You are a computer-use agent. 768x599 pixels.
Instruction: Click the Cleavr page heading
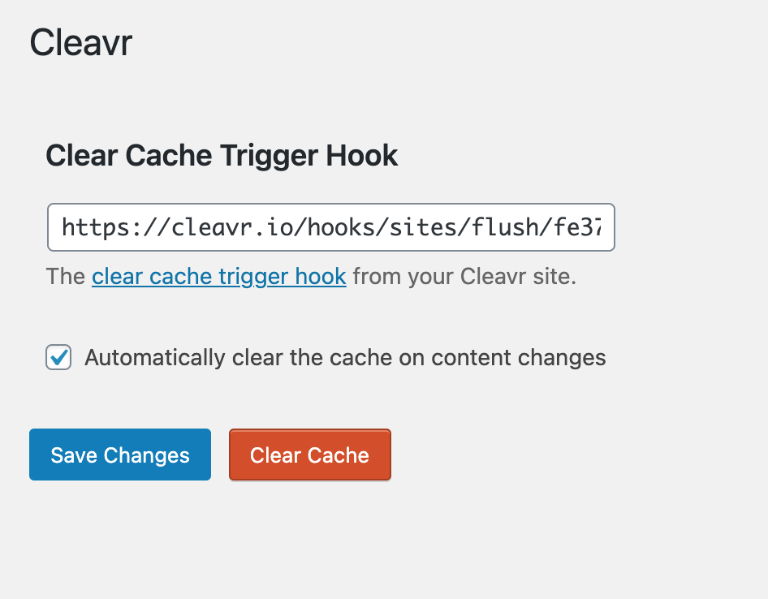pyautogui.click(x=80, y=42)
